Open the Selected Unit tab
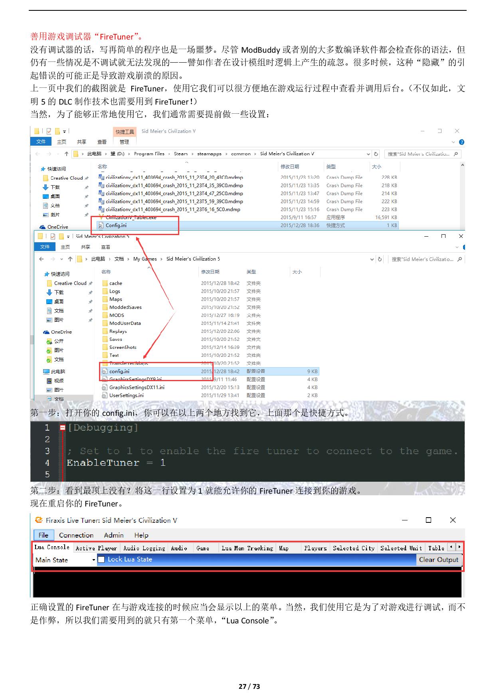 point(401,548)
